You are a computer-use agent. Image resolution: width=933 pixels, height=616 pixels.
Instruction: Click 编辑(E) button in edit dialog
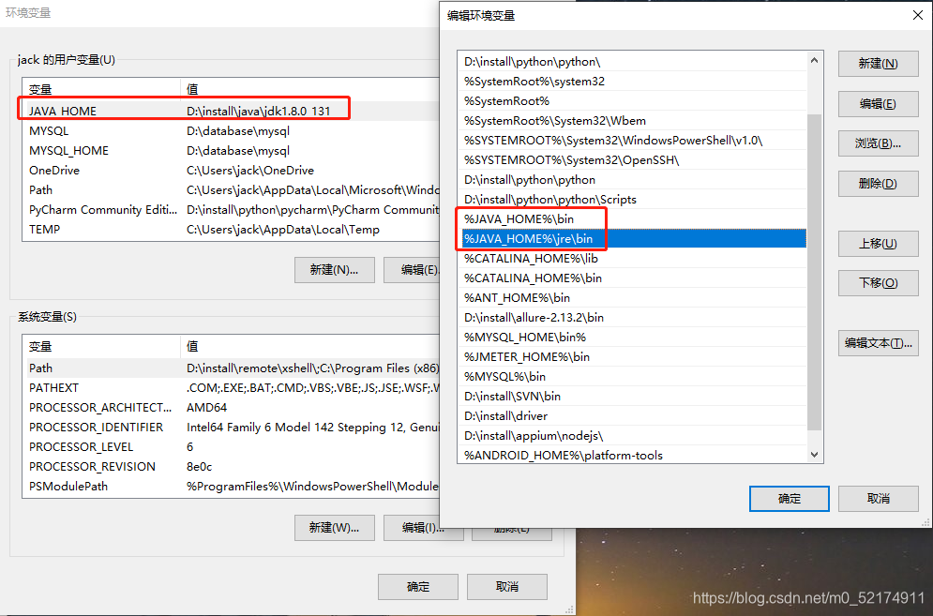879,104
